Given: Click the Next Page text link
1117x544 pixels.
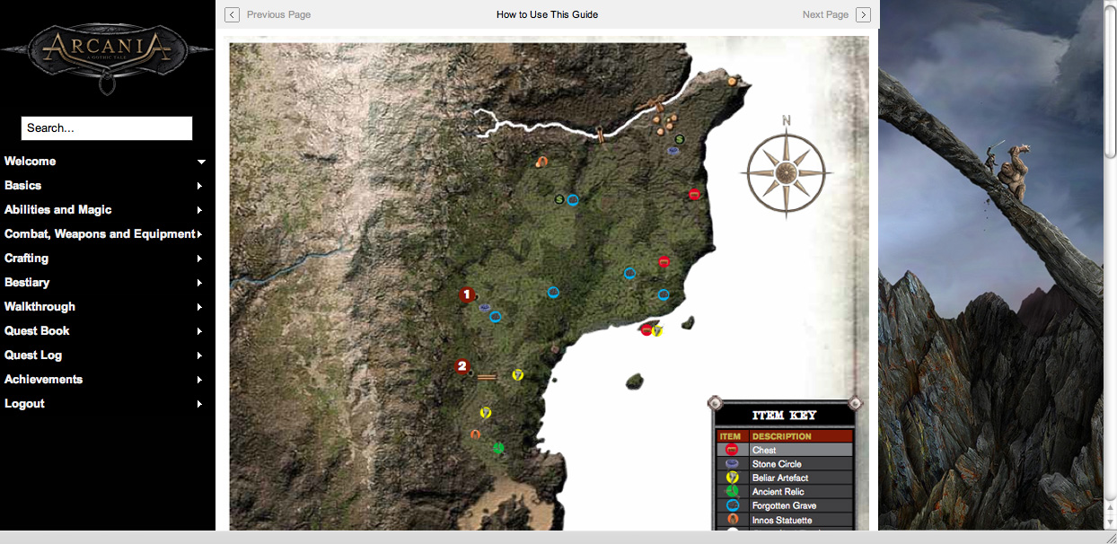Looking at the screenshot, I should click(x=825, y=14).
